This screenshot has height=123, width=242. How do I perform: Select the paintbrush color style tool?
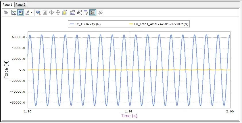tap(27, 12)
